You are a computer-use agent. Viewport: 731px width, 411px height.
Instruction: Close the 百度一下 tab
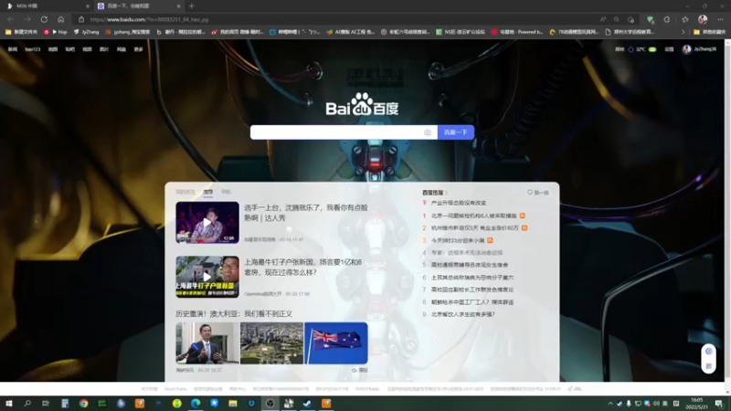pyautogui.click(x=178, y=6)
